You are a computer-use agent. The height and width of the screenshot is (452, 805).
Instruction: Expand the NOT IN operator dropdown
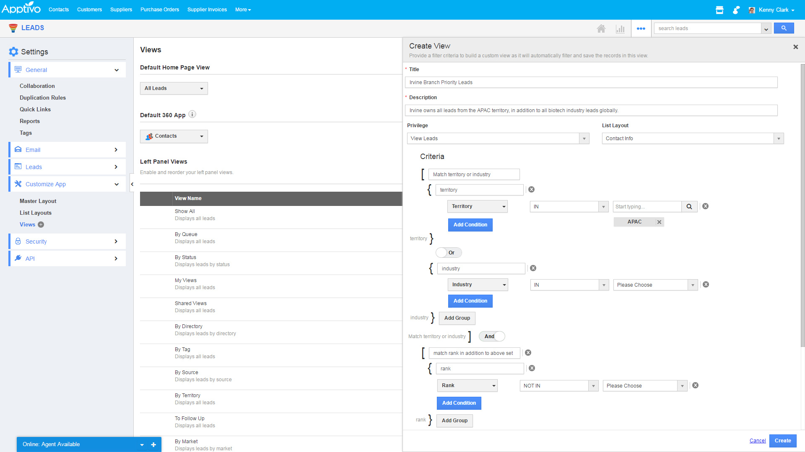coord(558,386)
